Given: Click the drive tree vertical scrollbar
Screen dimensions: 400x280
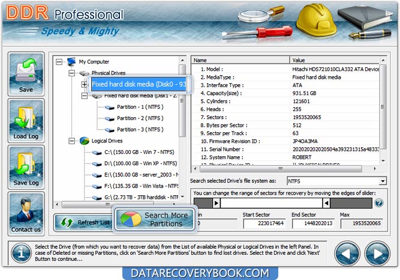Looking at the screenshot, I should tap(182, 100).
